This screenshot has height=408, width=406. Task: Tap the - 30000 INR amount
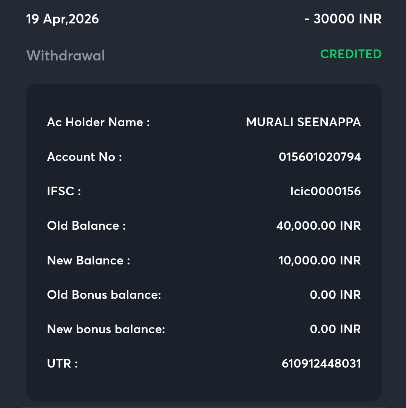[x=343, y=19]
